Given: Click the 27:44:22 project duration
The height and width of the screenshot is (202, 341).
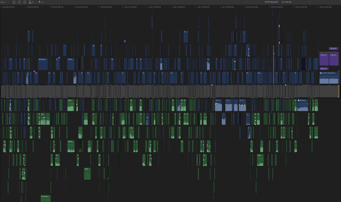Looking at the screenshot, I should (287, 2).
